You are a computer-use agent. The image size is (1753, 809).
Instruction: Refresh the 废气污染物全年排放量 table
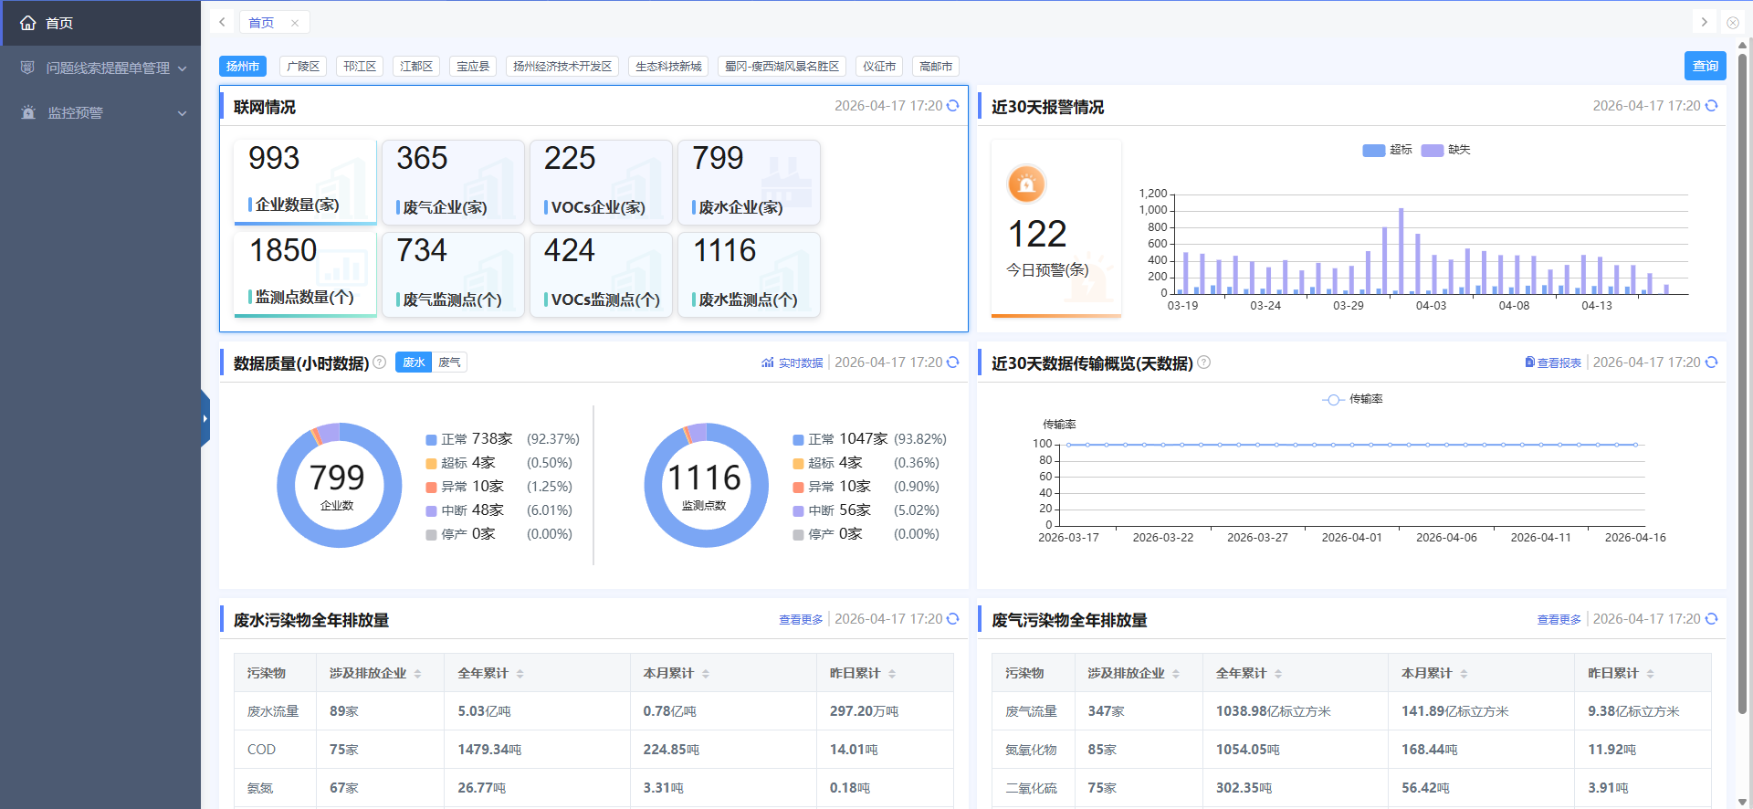click(x=1711, y=619)
